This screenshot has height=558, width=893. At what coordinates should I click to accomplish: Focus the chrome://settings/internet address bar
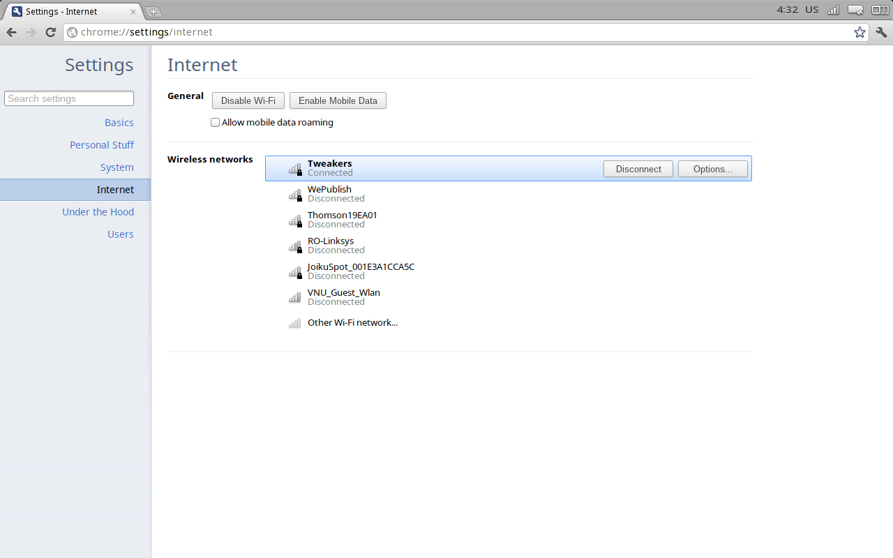(465, 32)
